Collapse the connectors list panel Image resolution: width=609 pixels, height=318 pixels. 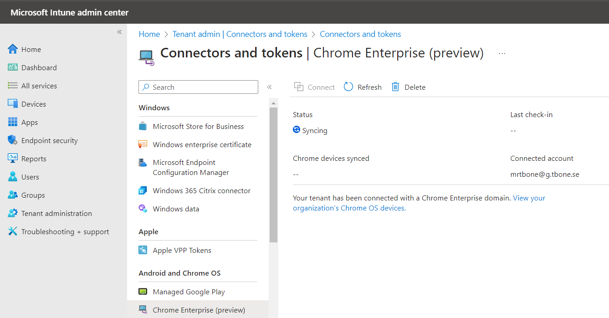tap(269, 87)
